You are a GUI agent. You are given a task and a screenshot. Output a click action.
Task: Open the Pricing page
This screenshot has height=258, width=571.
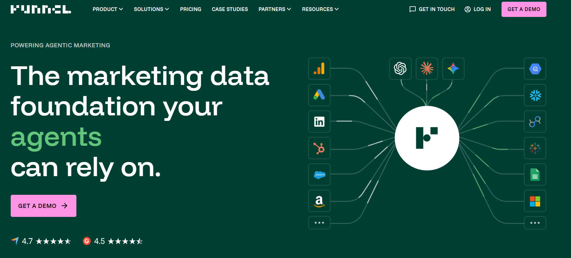(x=190, y=9)
